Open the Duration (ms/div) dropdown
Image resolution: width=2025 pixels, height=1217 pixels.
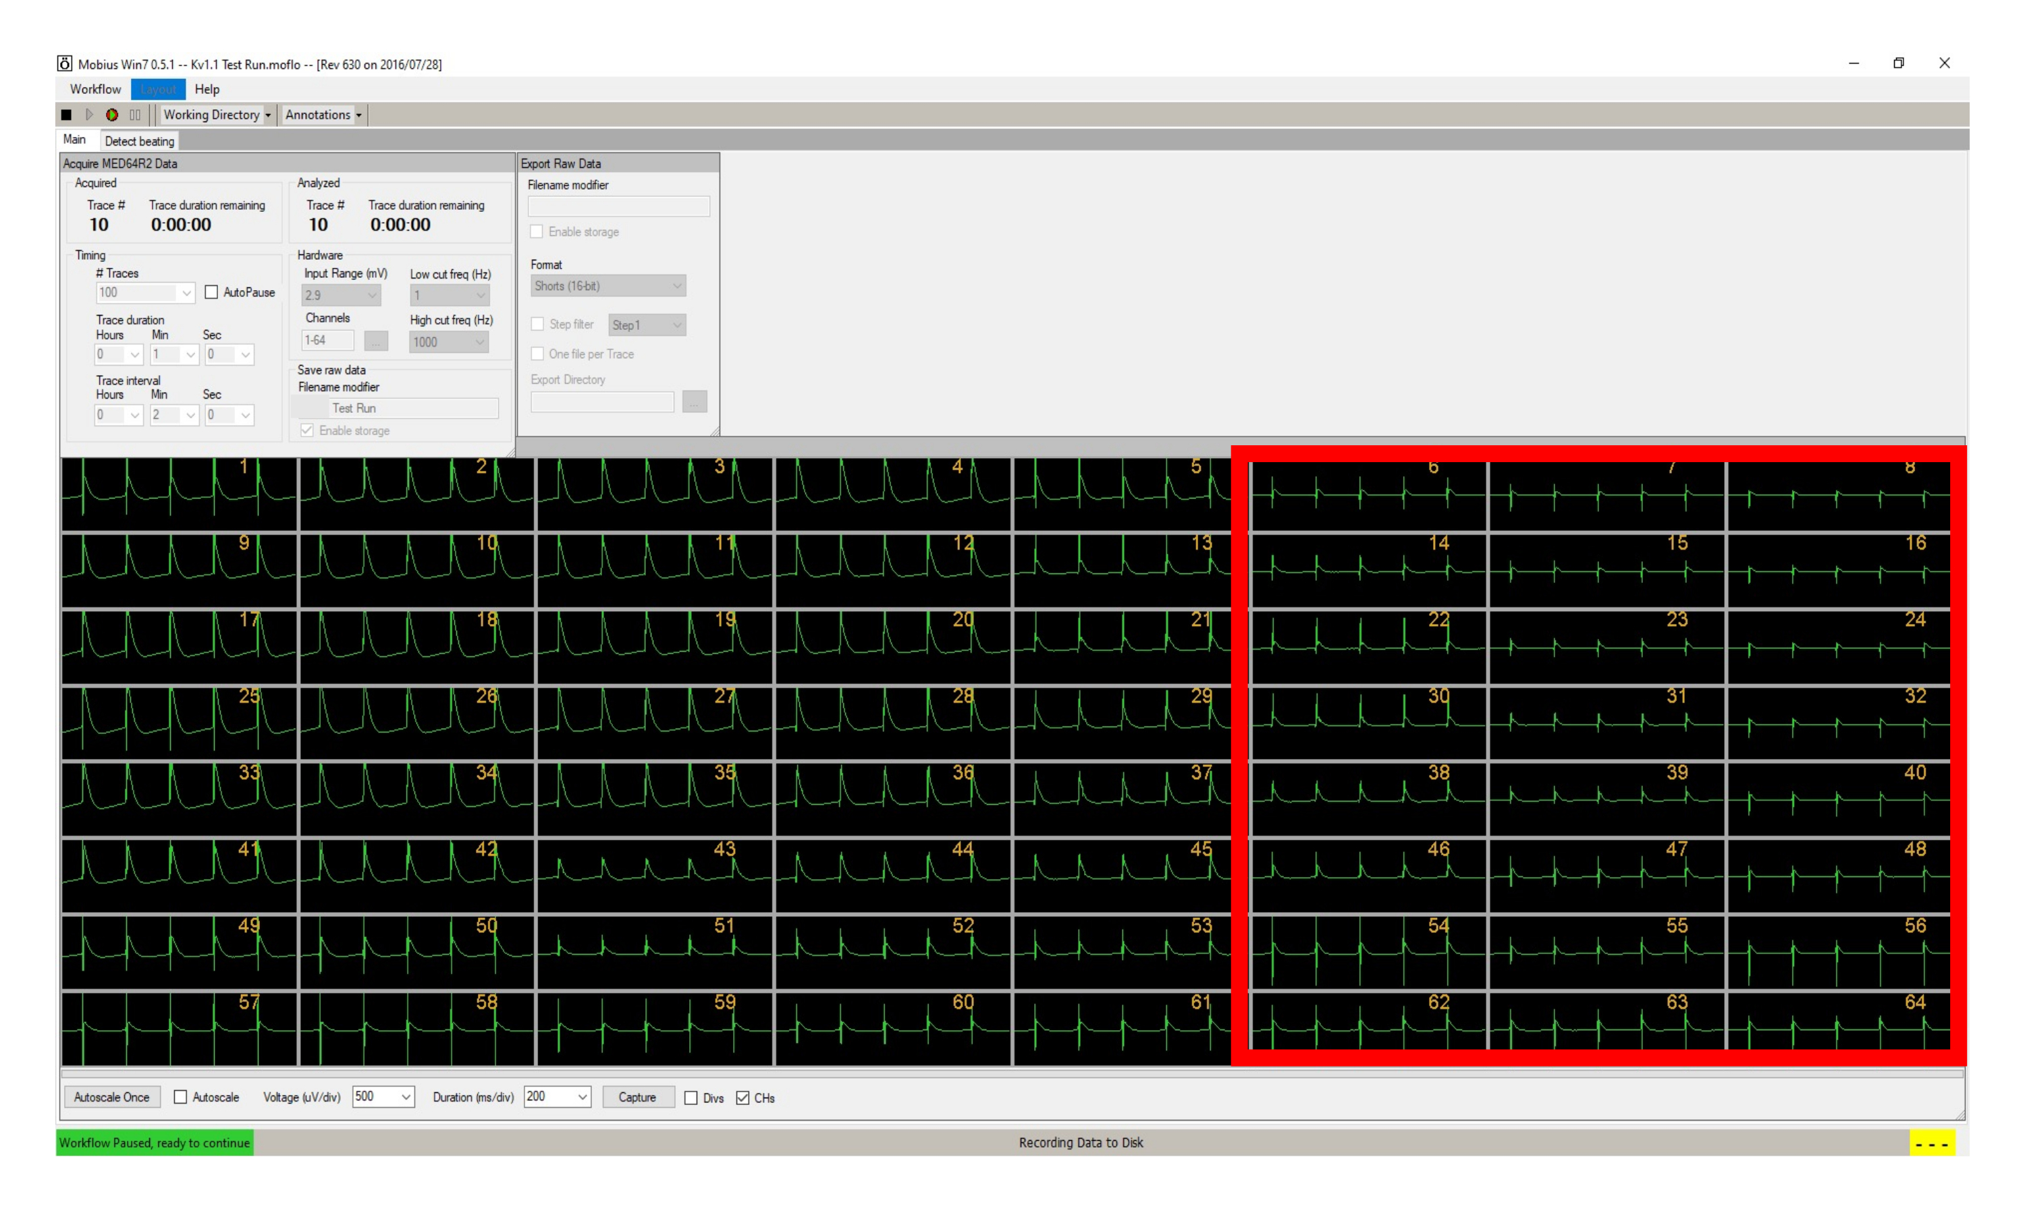click(582, 1098)
